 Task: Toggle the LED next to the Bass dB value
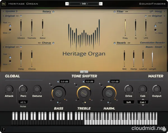(x=58, y=82)
